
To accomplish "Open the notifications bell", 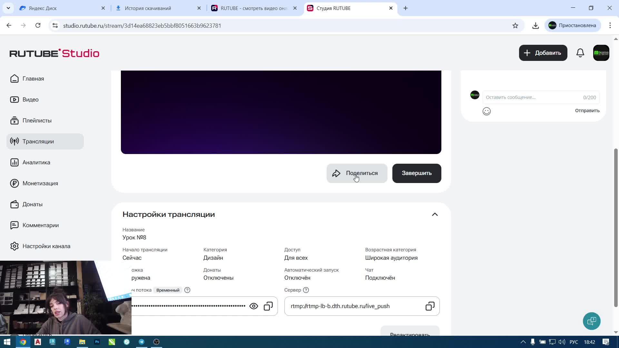I will [x=580, y=53].
